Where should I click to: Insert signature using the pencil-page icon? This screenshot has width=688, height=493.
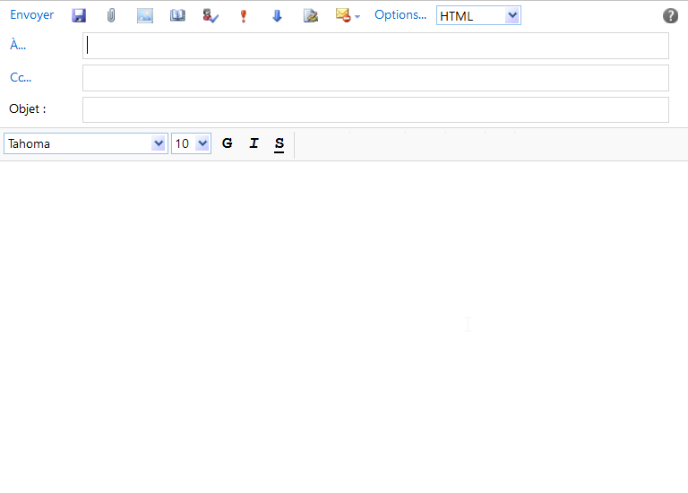311,16
